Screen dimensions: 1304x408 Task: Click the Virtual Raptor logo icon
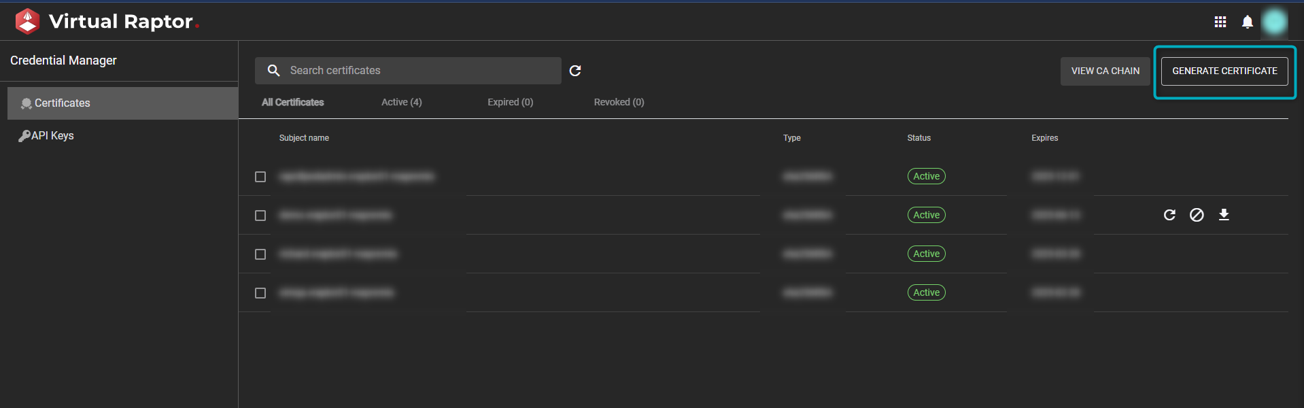pos(27,21)
